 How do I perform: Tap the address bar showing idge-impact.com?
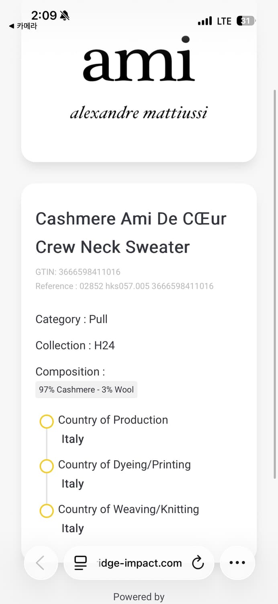point(139,563)
